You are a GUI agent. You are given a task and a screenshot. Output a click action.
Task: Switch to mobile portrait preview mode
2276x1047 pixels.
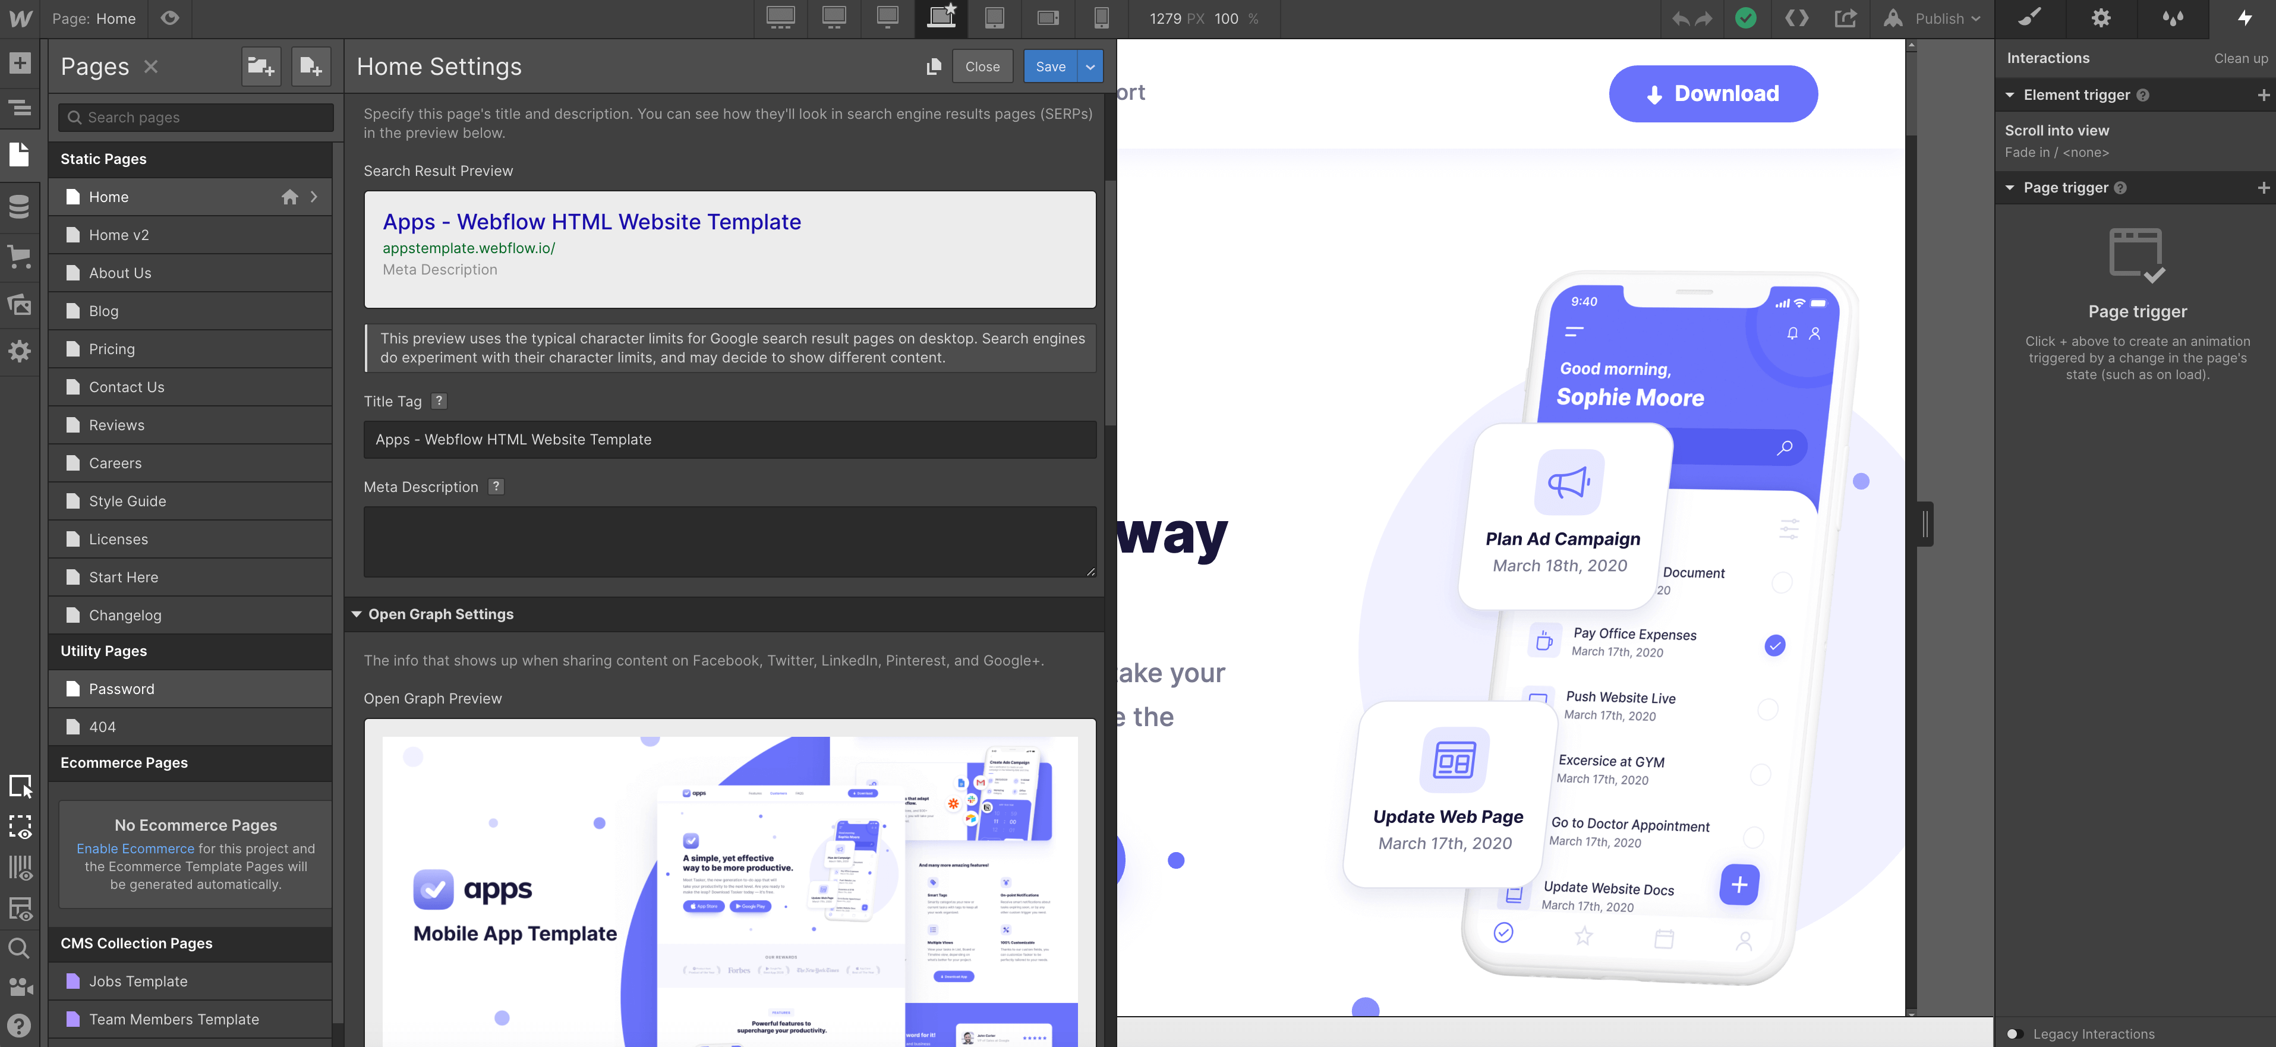coord(1101,18)
